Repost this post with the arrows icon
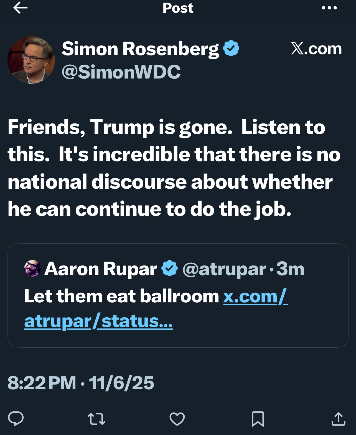 point(96,419)
